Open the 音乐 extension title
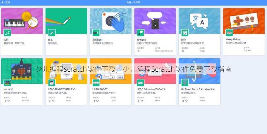The width and height of the screenshot is (267, 134). (x=6, y=40)
